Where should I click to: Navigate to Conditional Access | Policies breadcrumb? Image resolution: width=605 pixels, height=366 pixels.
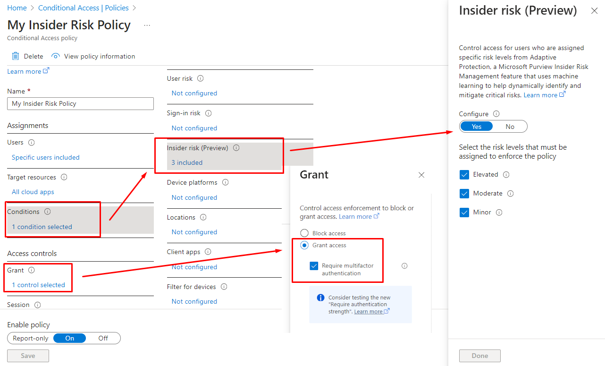[x=84, y=8]
